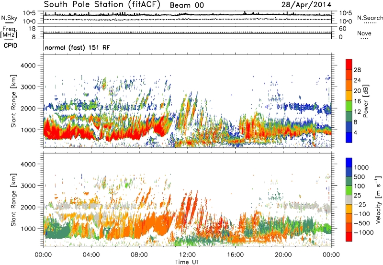The height and width of the screenshot is (265, 383).
Task: Click the "12:00" time tick label
Action: pyautogui.click(x=187, y=255)
